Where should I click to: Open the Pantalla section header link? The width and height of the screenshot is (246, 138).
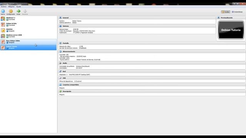coord(66,43)
